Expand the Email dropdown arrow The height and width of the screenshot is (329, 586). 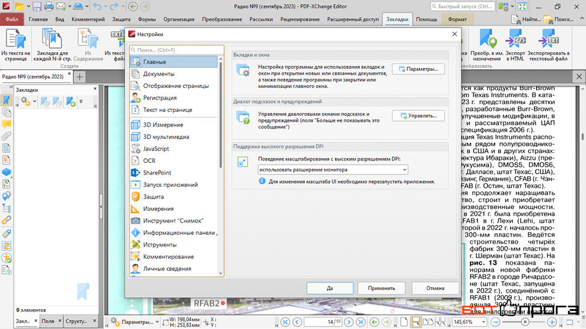(x=69, y=6)
